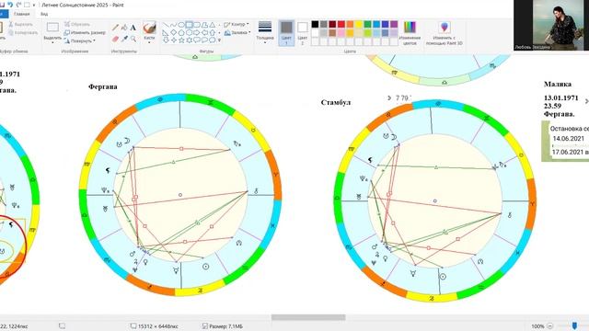Select the Fill with color bucket tool
This screenshot has width=589, height=331.
[x=124, y=28]
